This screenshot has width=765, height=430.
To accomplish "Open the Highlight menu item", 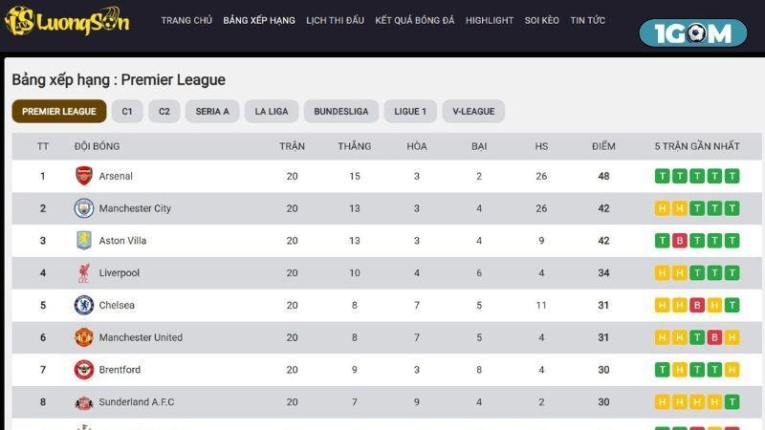I will point(490,20).
